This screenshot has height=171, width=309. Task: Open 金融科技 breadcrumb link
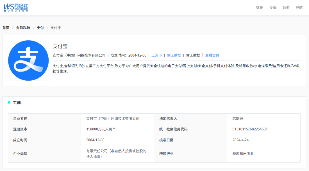23,28
